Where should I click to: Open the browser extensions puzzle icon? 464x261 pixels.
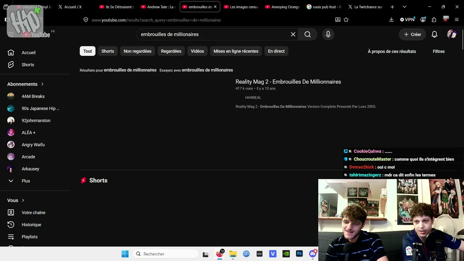tap(434, 20)
